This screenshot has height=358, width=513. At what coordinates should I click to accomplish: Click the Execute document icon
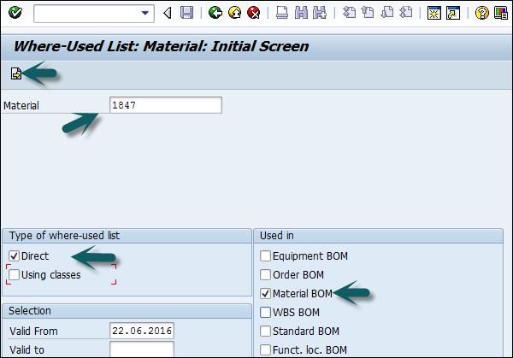16,73
